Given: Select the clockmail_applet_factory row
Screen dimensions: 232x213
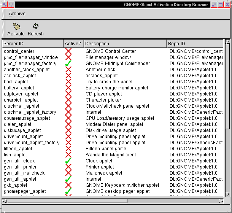Looking at the screenshot, I should [x=113, y=112].
